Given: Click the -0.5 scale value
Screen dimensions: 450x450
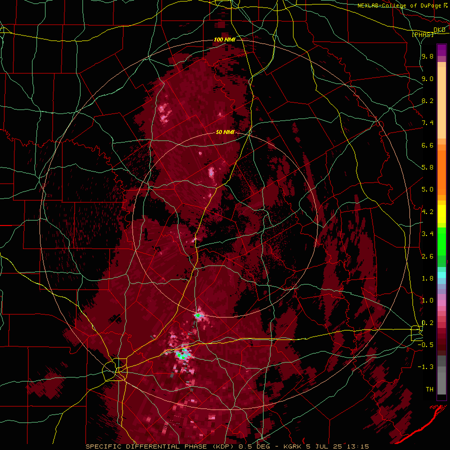Looking at the screenshot, I should click(x=425, y=345).
